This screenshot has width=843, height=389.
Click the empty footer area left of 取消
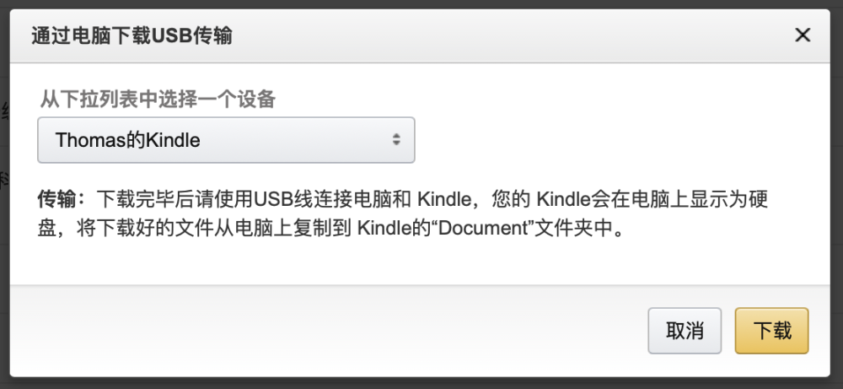point(337,330)
